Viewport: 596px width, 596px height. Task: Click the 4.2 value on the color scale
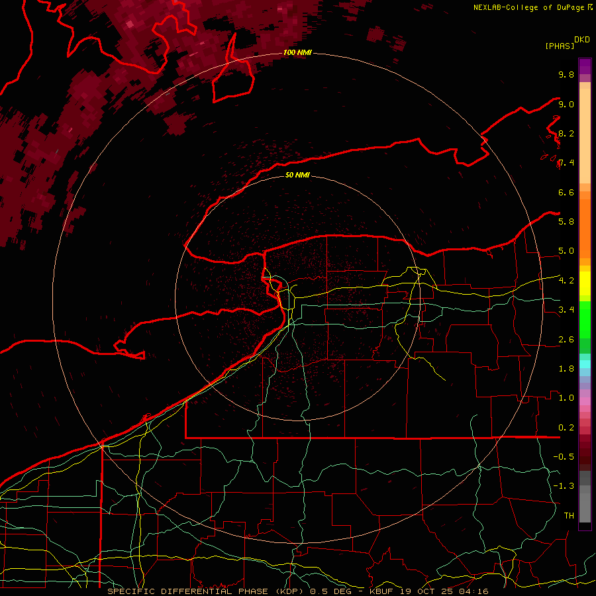tap(566, 281)
